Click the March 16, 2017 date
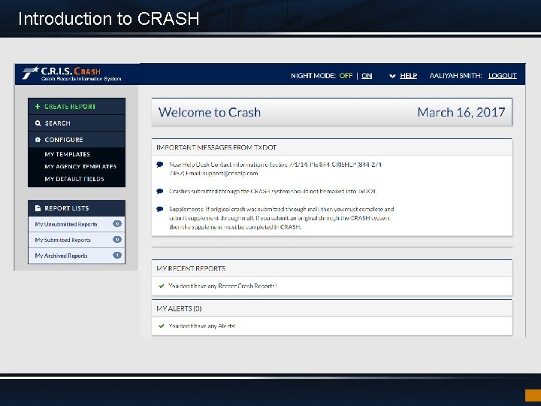The image size is (541, 406). (461, 112)
